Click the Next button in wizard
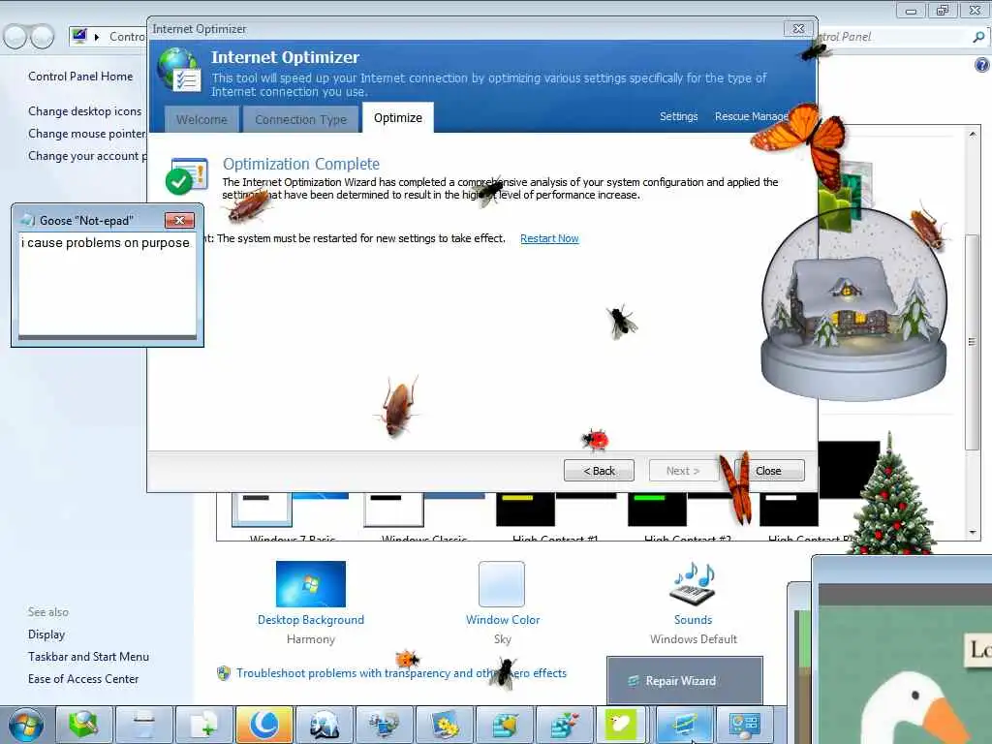Viewport: 992px width, 744px height. [x=683, y=471]
